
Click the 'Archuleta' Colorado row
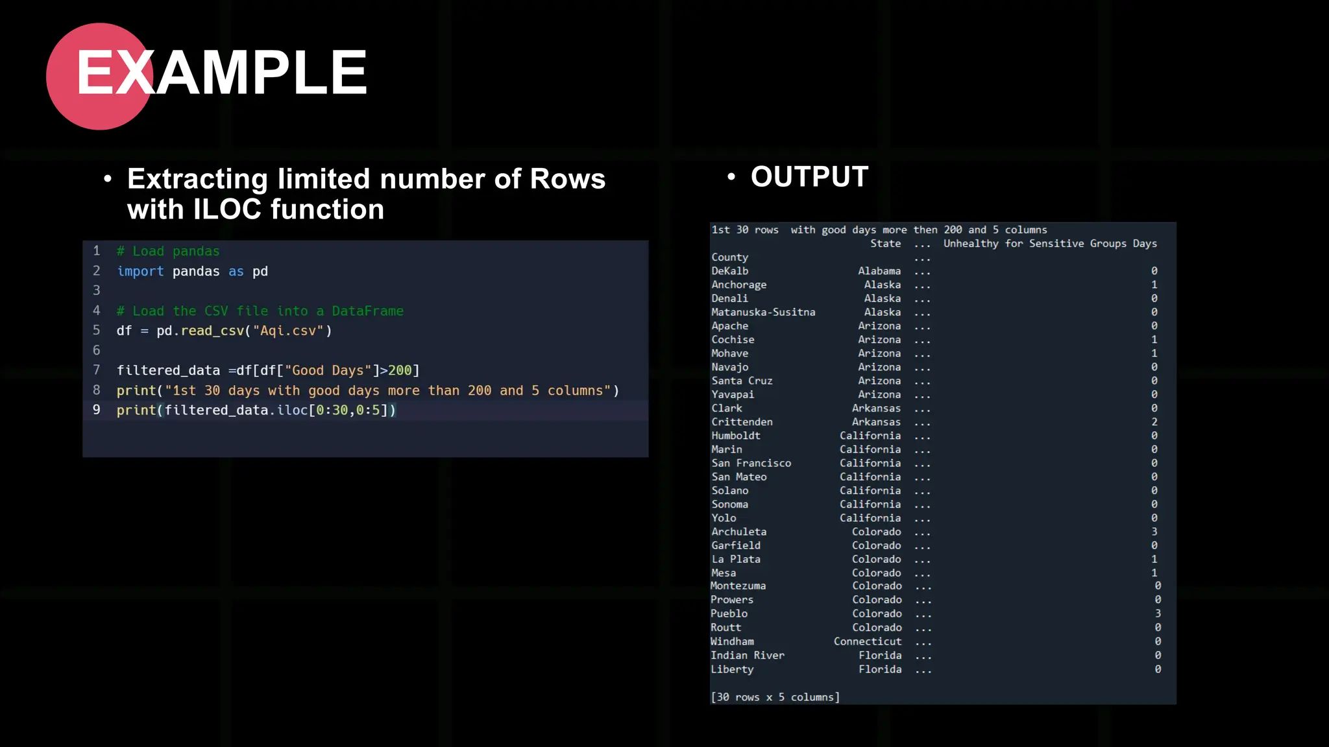pyautogui.click(x=738, y=532)
